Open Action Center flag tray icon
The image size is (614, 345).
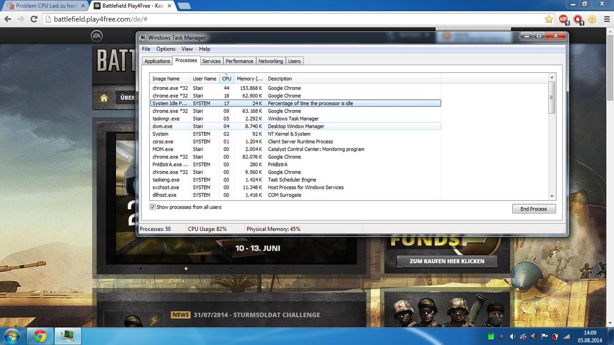(x=545, y=336)
